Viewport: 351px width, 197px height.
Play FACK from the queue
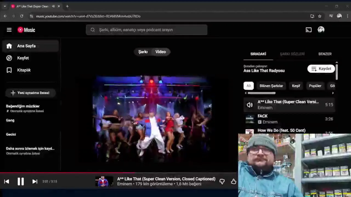click(x=289, y=119)
